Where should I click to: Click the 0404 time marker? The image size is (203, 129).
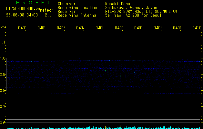coord(80,28)
